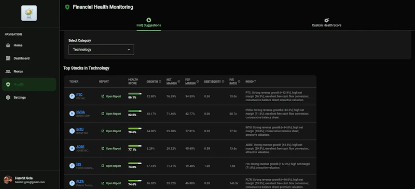Open the ADBE ticker link
415x189 pixels.
pyautogui.click(x=80, y=147)
